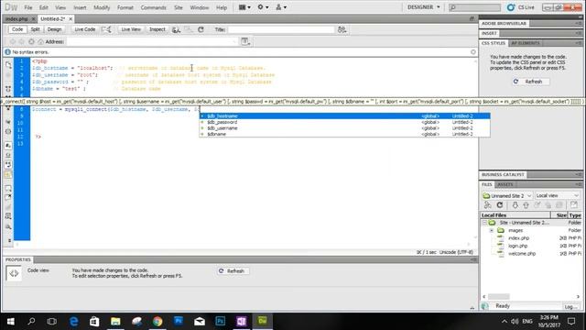Screen dimensions: 586x330
Task: Open the Site dropdown icon in application bar
Action: [281, 7]
